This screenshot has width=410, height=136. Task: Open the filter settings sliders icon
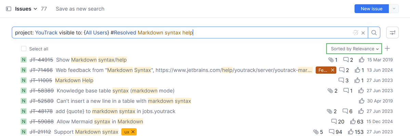(x=392, y=33)
